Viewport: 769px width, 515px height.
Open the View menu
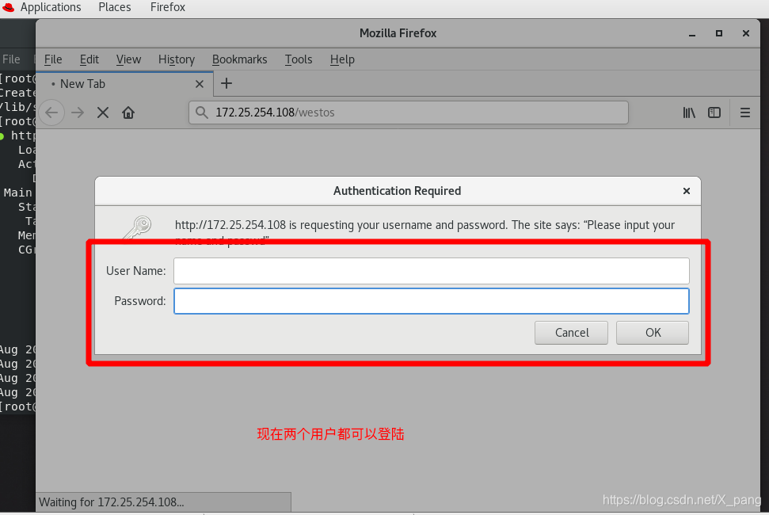click(x=128, y=59)
